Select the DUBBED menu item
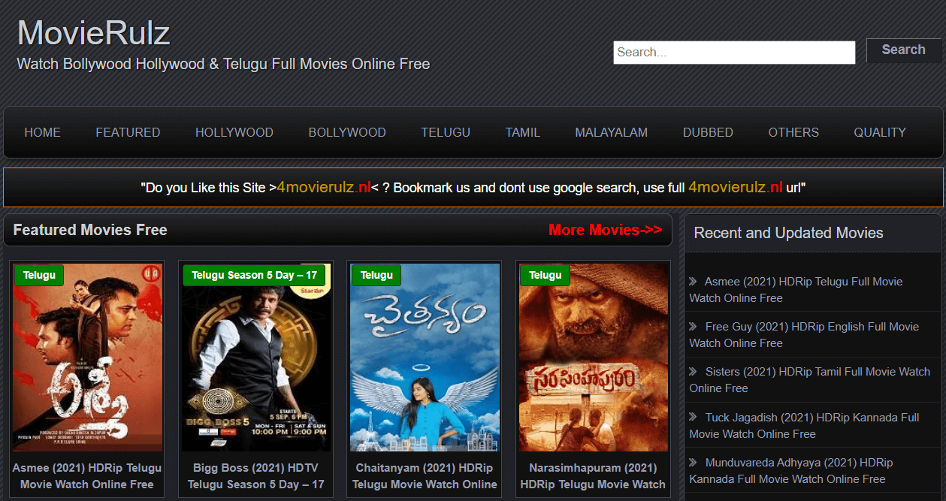 707,132
